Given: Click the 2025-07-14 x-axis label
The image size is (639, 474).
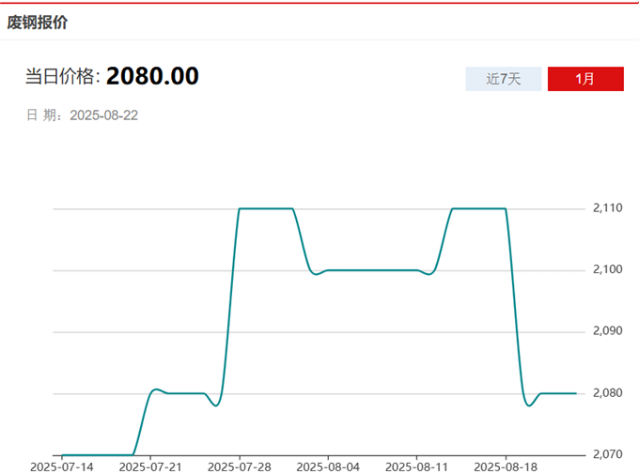Looking at the screenshot, I should pos(62,466).
